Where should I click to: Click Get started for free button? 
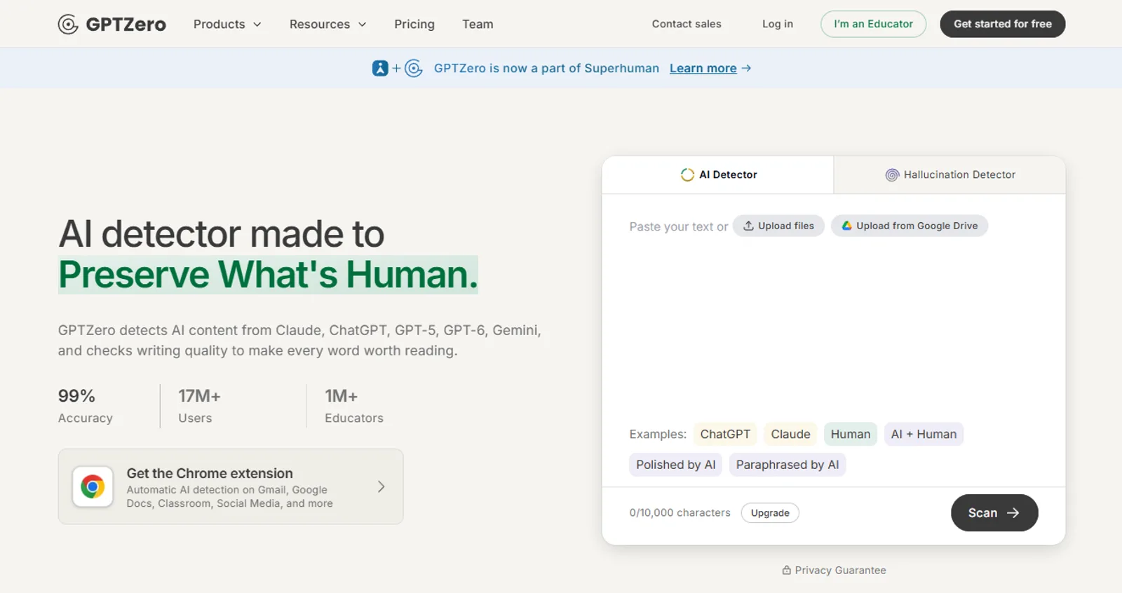[1002, 24]
